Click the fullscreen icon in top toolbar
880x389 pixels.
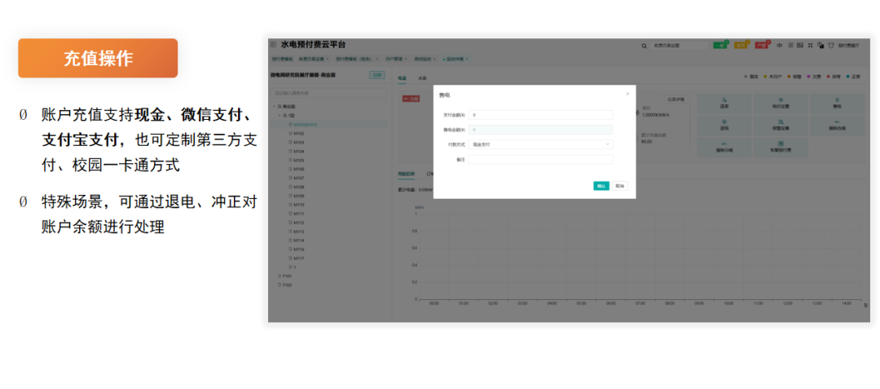(x=810, y=46)
